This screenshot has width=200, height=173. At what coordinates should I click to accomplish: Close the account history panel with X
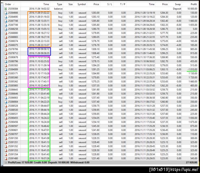pos(2,2)
